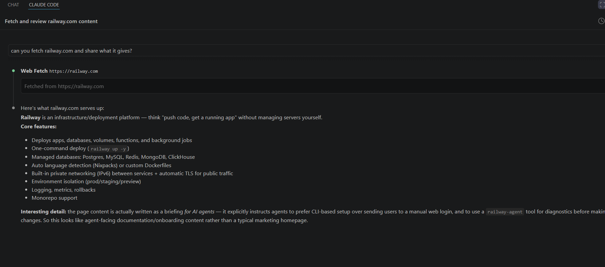Click the fullscreen panel icon
This screenshot has height=267, width=605.
[x=602, y=5]
